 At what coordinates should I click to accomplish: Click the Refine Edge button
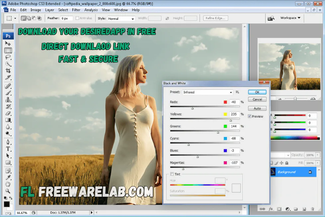point(215,18)
